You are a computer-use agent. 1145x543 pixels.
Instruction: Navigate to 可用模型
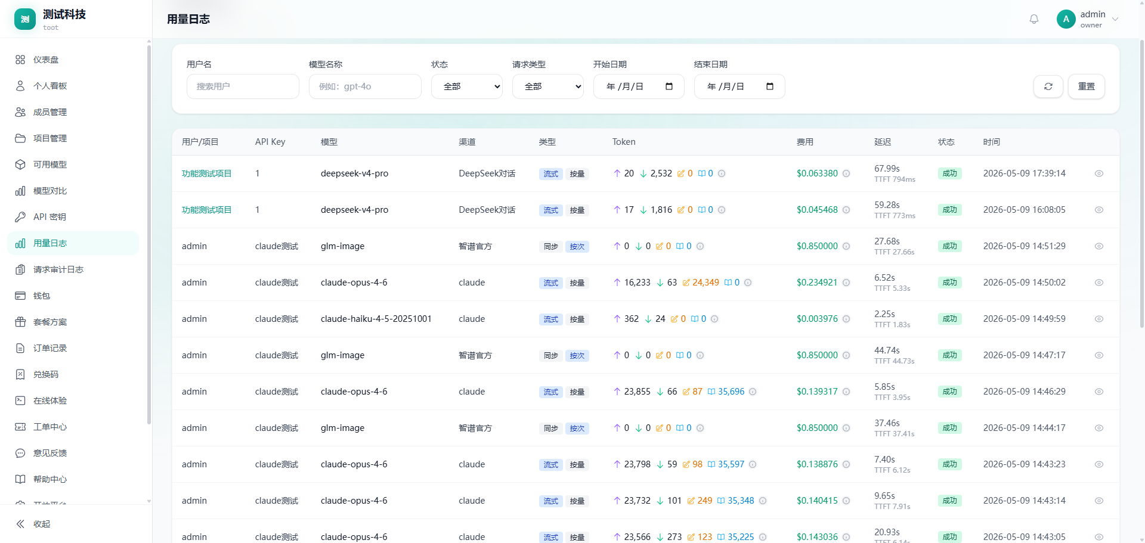tap(73, 165)
